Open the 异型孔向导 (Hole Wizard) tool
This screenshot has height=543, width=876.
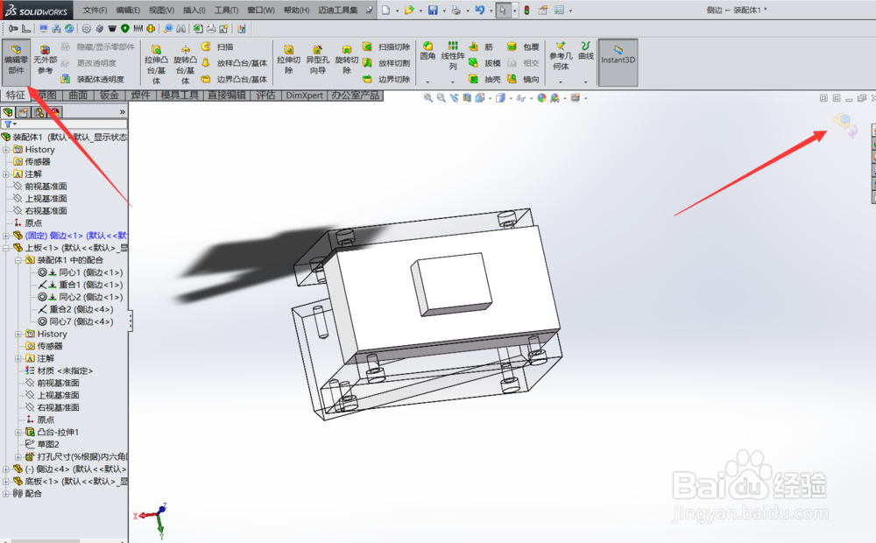coord(317,48)
